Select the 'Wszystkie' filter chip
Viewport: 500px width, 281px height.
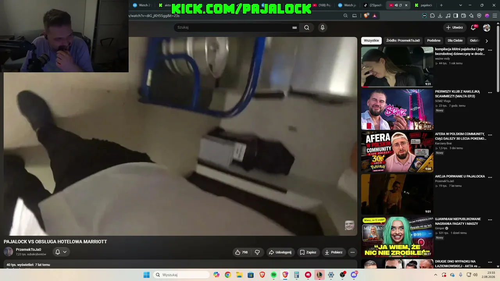(371, 41)
